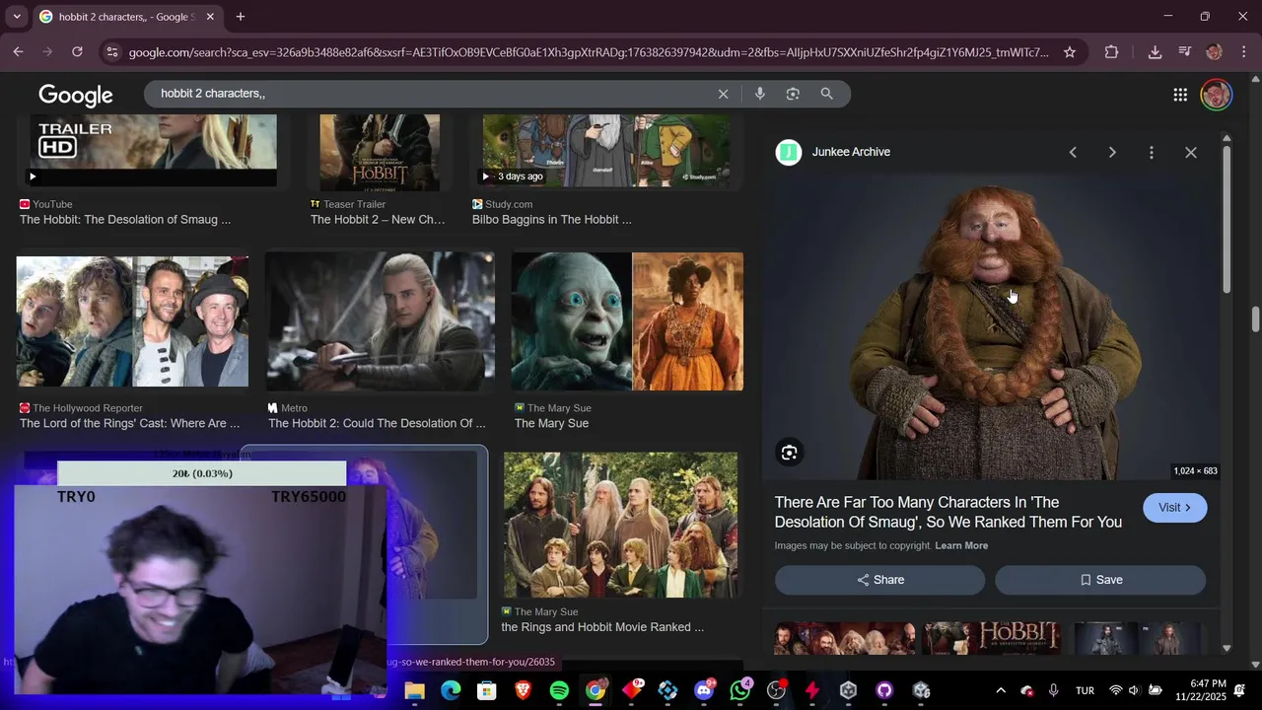The image size is (1262, 710).
Task: Open the Brave browser taskbar icon
Action: pos(523,691)
